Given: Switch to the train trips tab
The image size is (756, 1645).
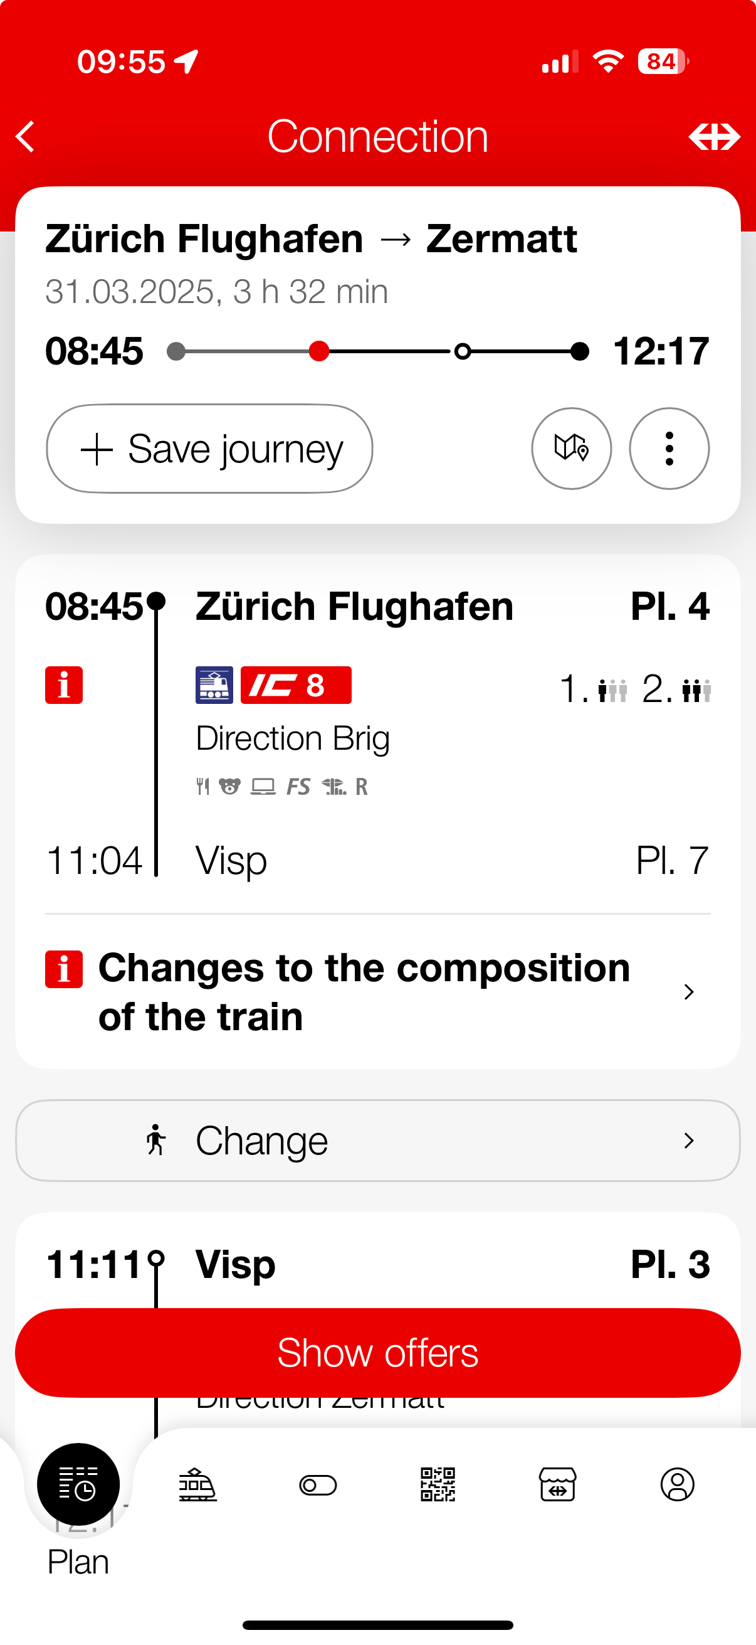Looking at the screenshot, I should pos(197,1484).
